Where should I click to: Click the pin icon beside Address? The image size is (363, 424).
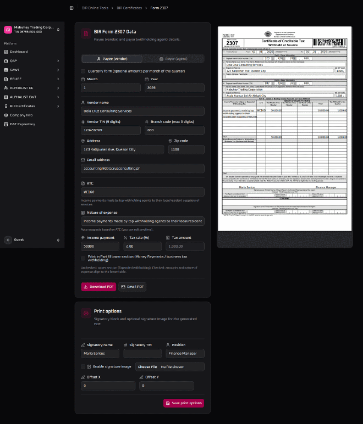click(x=83, y=141)
